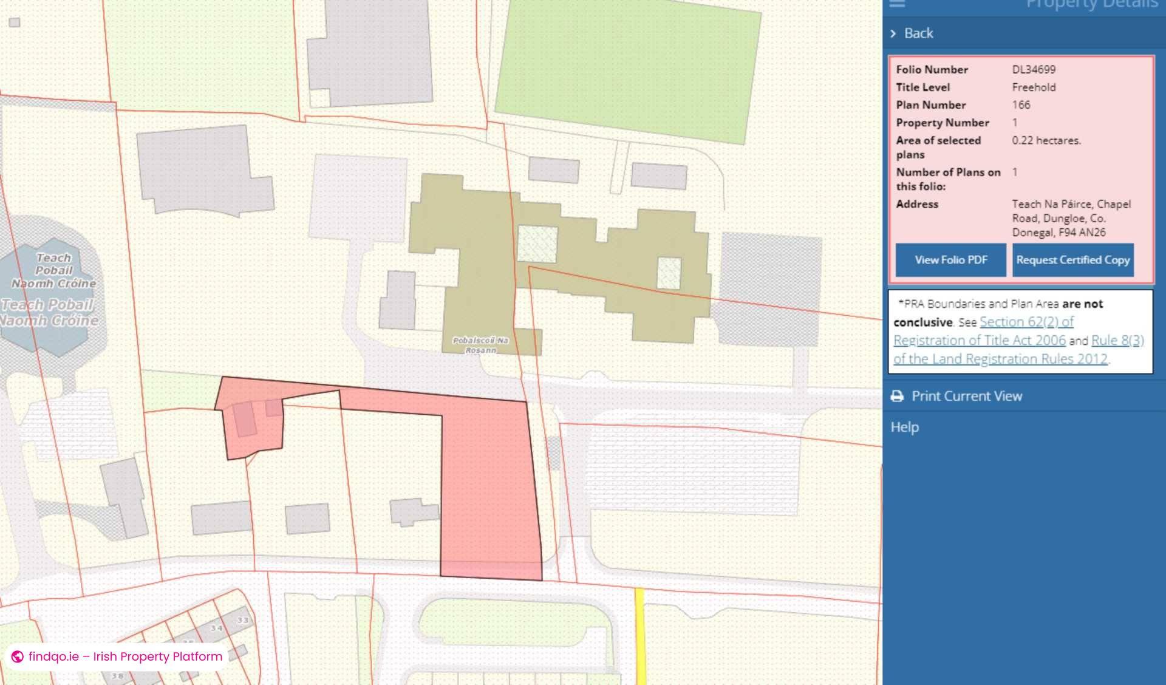Click the chevron arrow beside Back

click(893, 33)
